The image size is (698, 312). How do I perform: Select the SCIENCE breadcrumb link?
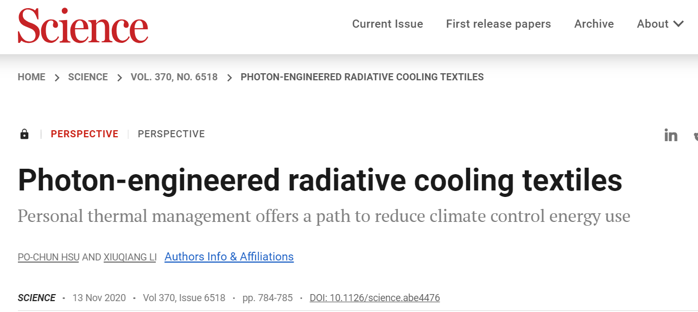point(88,77)
